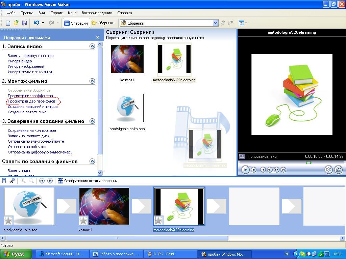
Task: Toggle the Операции tasks pane button
Action: pyautogui.click(x=76, y=23)
